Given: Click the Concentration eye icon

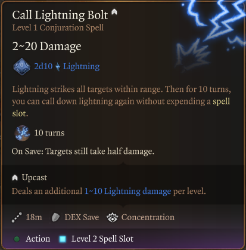Looking at the screenshot, I should click(x=113, y=217).
